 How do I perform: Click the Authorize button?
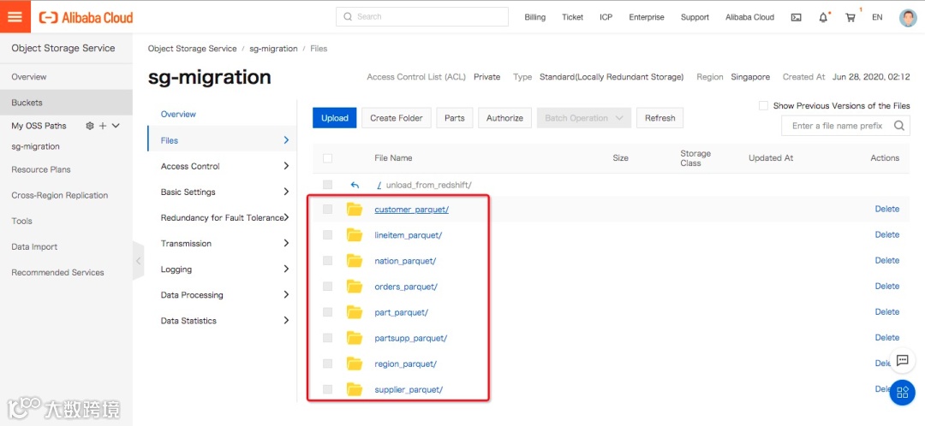point(504,118)
